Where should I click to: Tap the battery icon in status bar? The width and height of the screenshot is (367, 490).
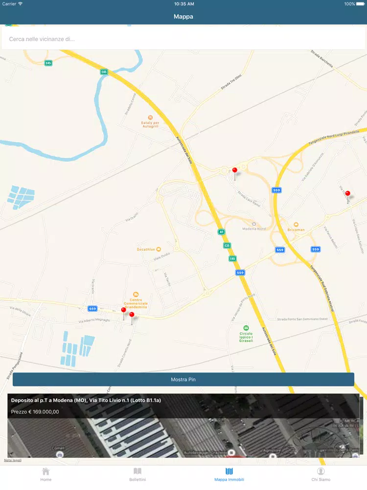[359, 4]
